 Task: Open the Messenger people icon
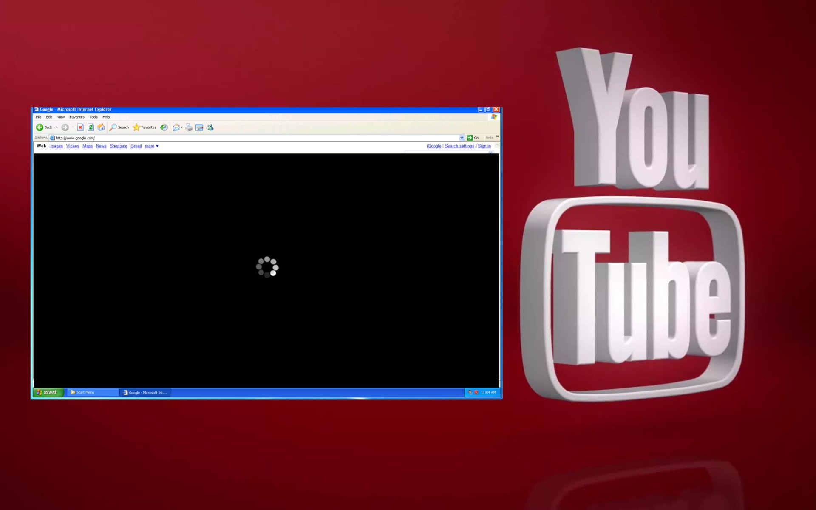(210, 127)
